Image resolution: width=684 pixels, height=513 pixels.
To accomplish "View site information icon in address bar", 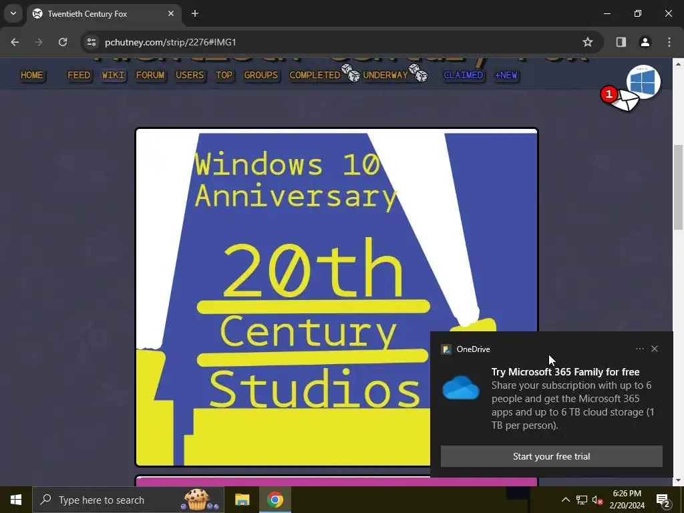I will 92,42.
